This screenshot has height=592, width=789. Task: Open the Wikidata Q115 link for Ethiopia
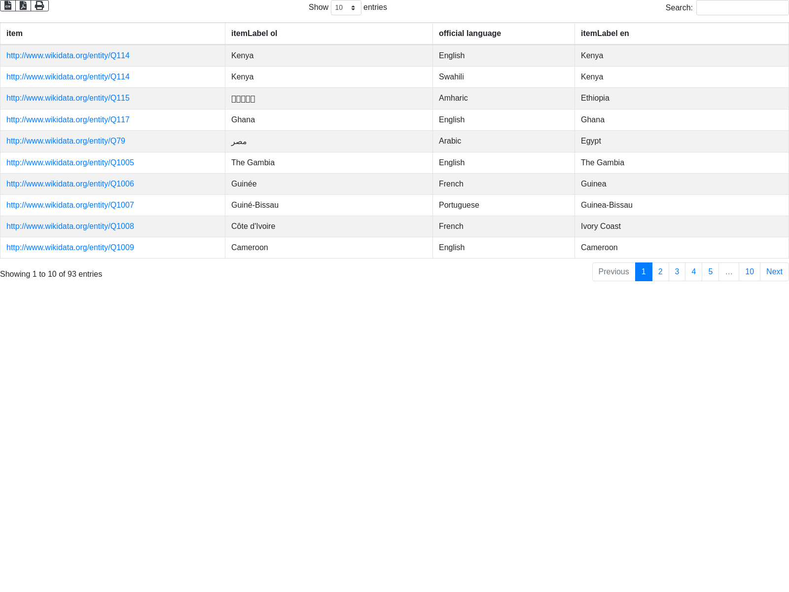click(68, 98)
